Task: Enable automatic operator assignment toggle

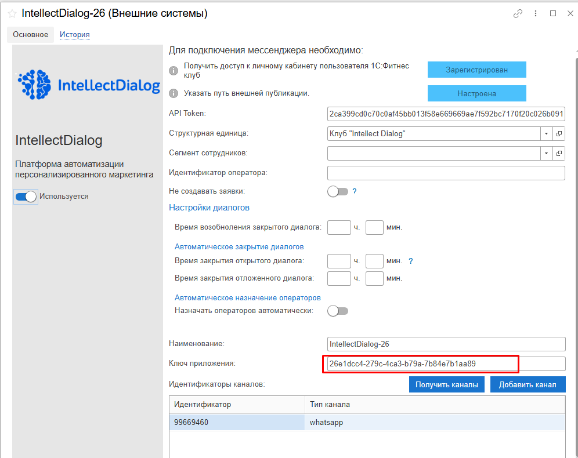Action: pyautogui.click(x=338, y=311)
